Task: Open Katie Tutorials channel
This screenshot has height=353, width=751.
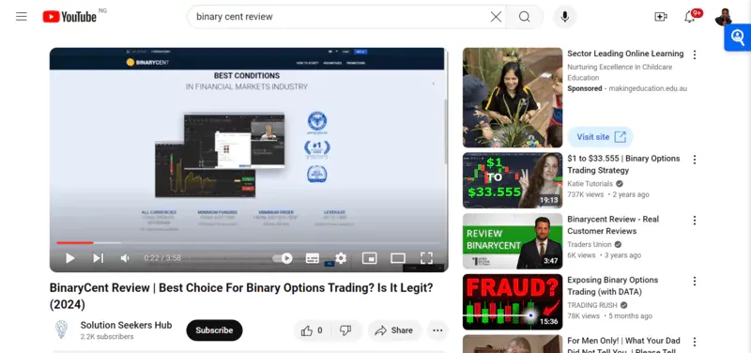Action: (590, 184)
